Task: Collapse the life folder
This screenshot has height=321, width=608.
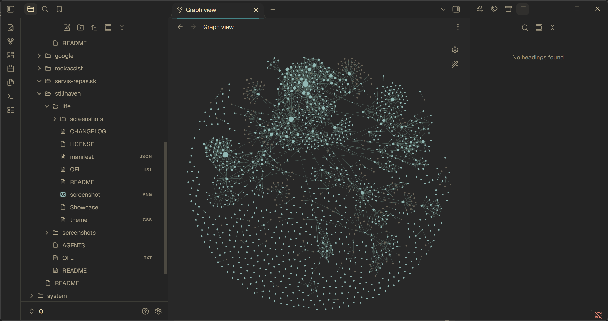Action: (x=47, y=106)
